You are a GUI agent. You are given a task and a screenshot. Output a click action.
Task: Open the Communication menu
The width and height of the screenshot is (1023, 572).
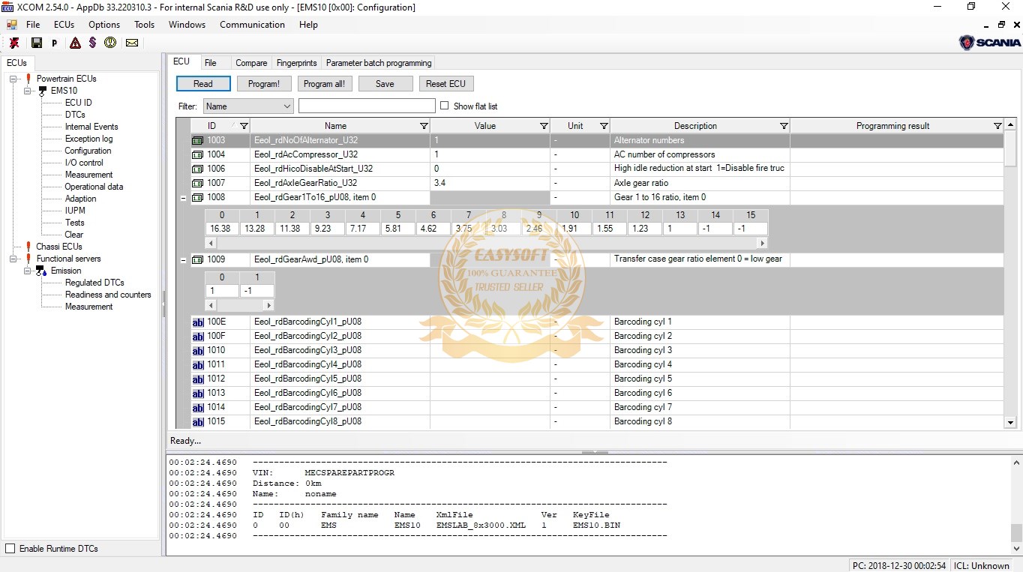252,25
